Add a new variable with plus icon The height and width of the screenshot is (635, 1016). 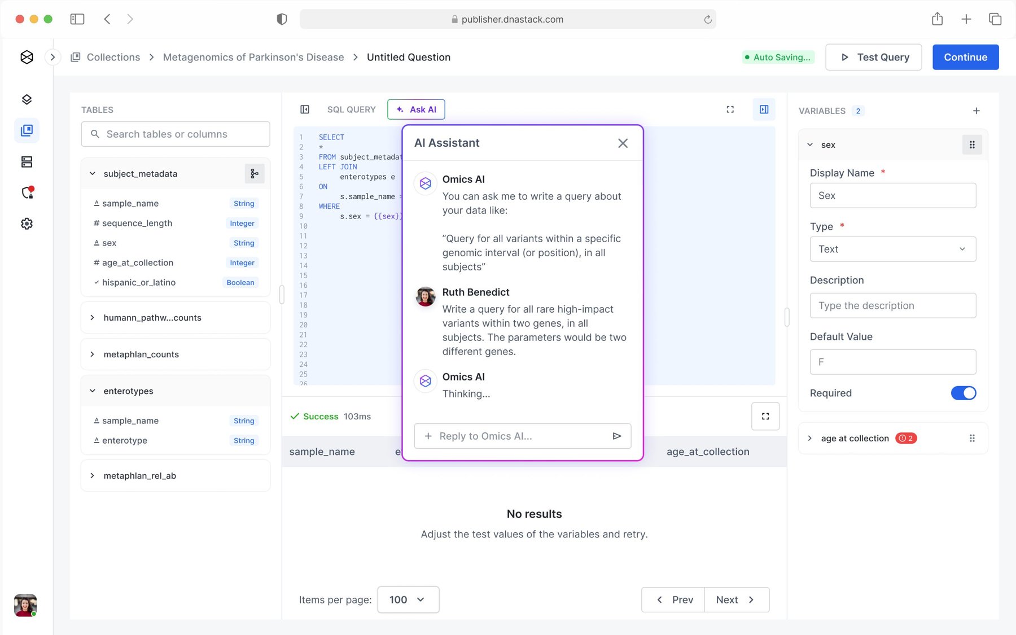click(x=976, y=111)
